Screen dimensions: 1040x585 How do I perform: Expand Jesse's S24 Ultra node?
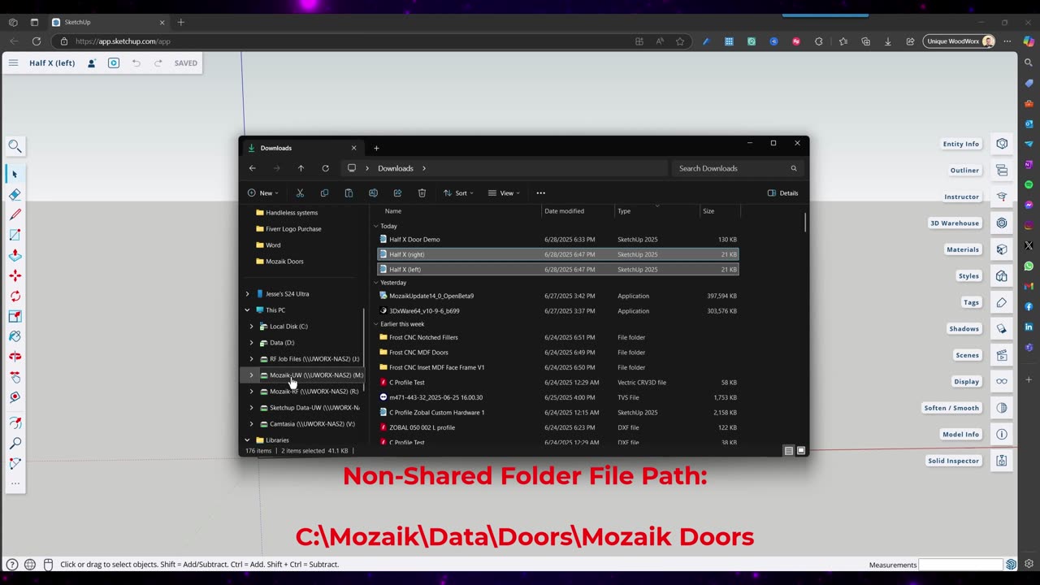tap(248, 294)
